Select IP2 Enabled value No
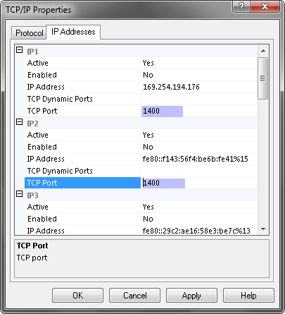285x314 pixels. pyautogui.click(x=199, y=147)
